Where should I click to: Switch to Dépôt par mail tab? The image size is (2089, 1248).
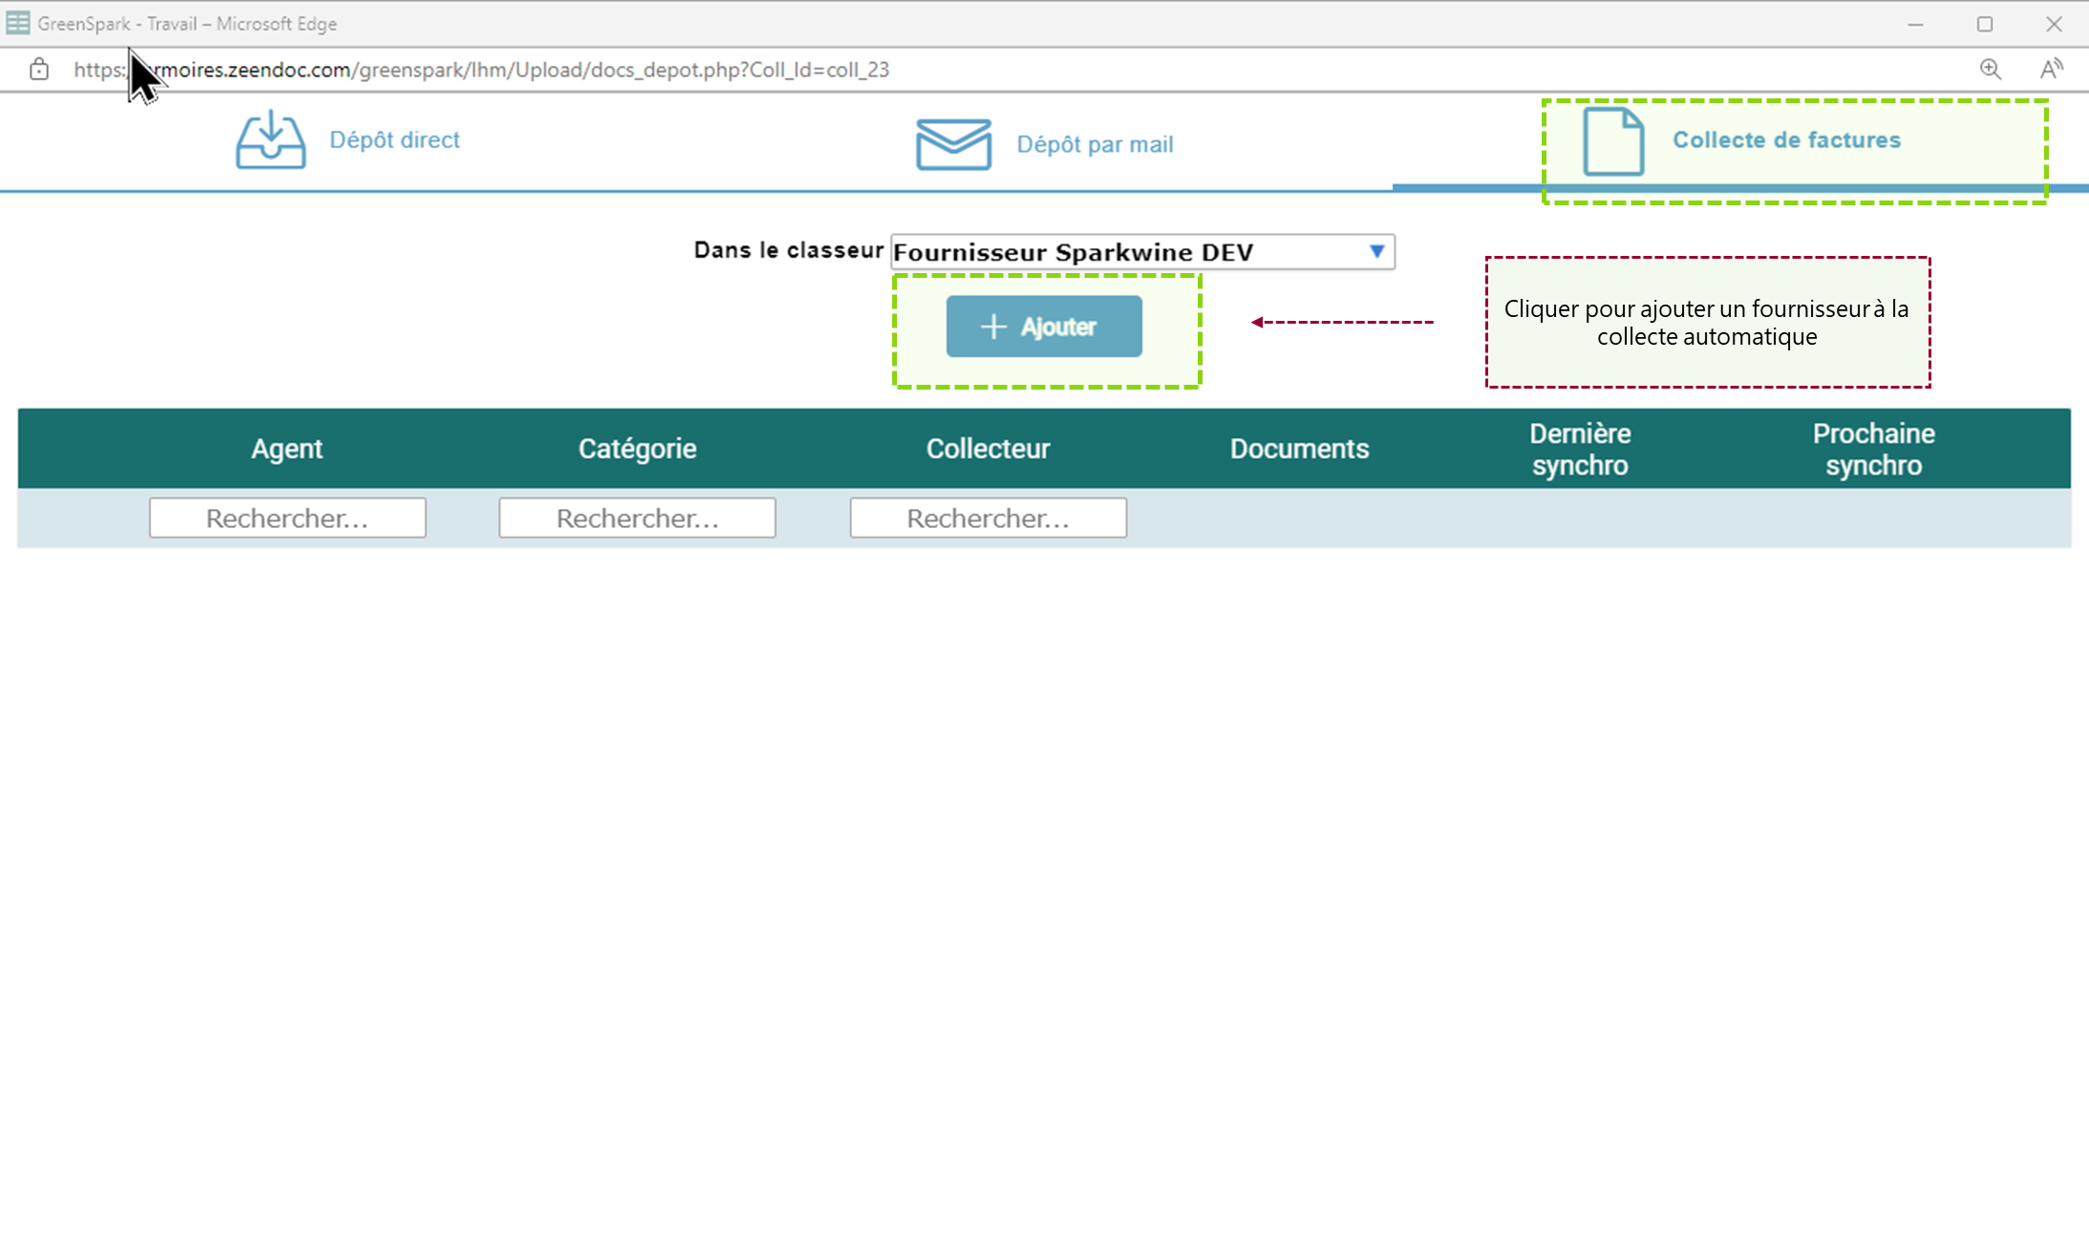tap(1094, 145)
